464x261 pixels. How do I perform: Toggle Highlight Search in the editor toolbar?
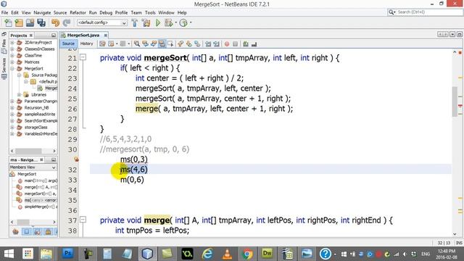pyautogui.click(x=162, y=43)
